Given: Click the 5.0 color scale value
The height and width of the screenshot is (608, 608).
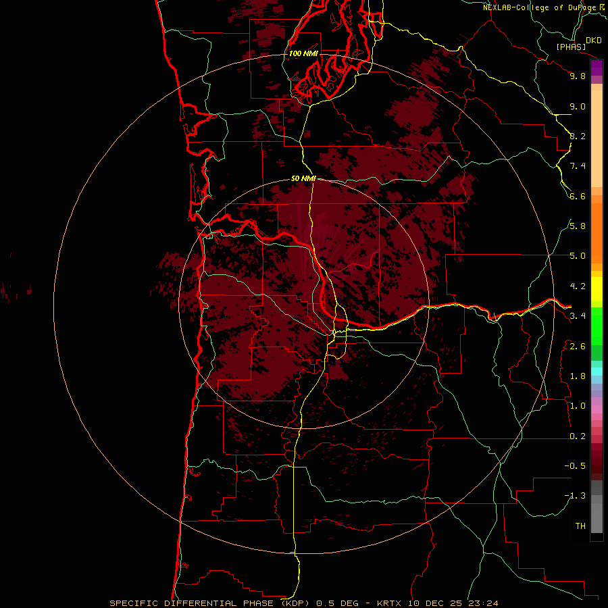Looking at the screenshot, I should pos(578,256).
